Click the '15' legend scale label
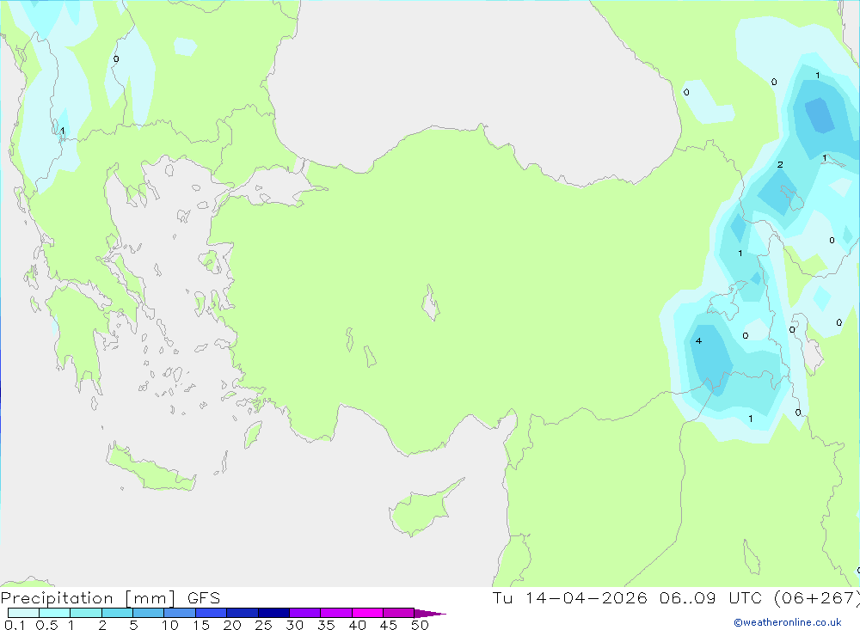The height and width of the screenshot is (630, 860). [x=201, y=625]
